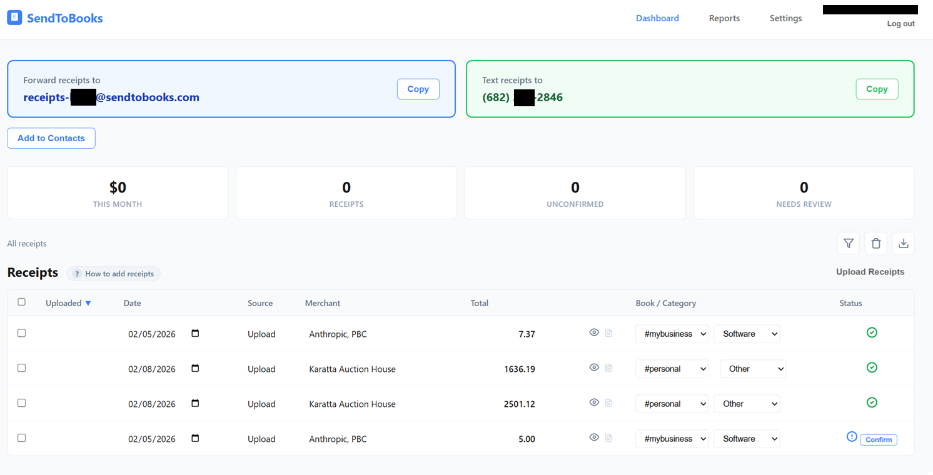Image resolution: width=933 pixels, height=475 pixels.
Task: Open the #mybusiness book dropdown on the first row
Action: click(672, 334)
